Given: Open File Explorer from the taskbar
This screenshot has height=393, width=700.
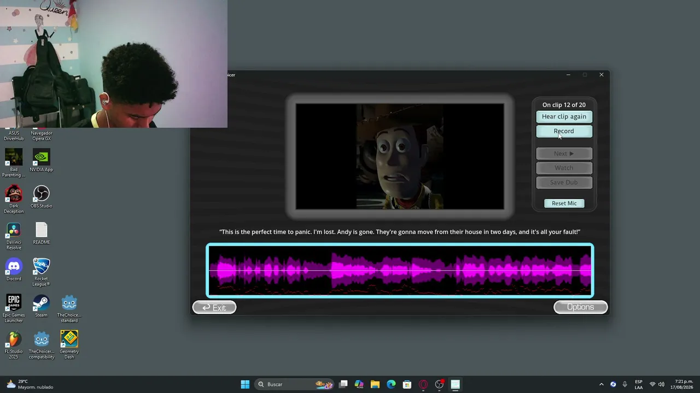Looking at the screenshot, I should [x=375, y=384].
